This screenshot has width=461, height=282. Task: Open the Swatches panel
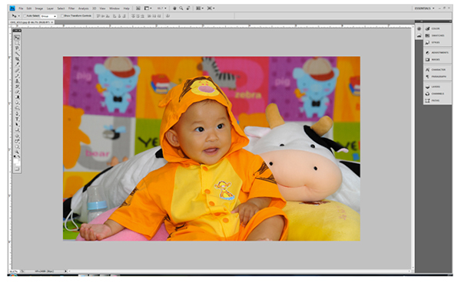coord(437,35)
